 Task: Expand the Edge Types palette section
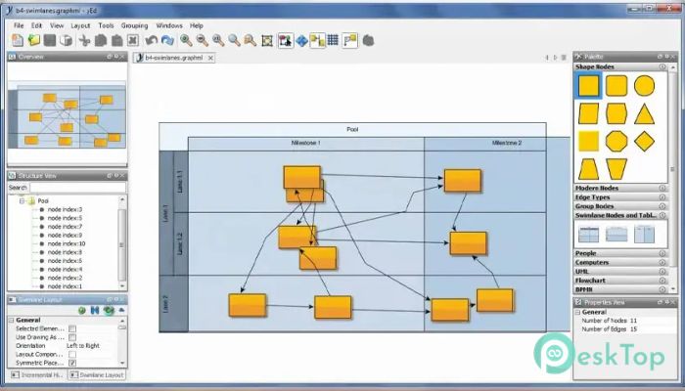[620, 197]
